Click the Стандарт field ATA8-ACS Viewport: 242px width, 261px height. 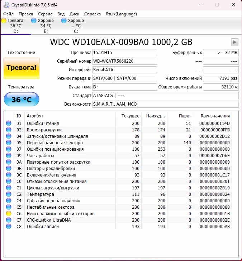[x=166, y=96]
